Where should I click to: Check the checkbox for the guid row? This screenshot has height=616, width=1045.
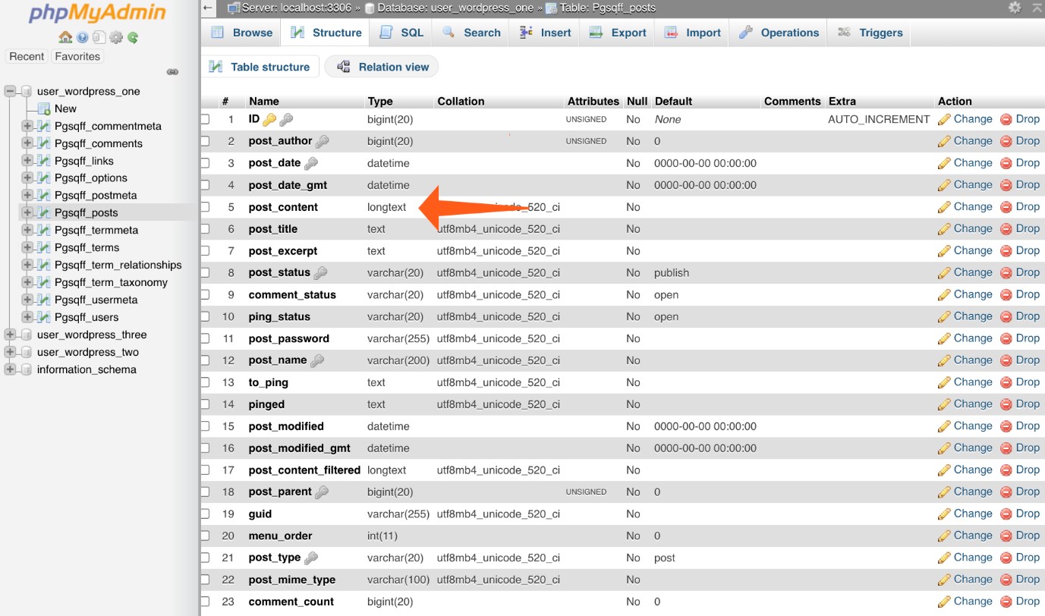(x=206, y=514)
